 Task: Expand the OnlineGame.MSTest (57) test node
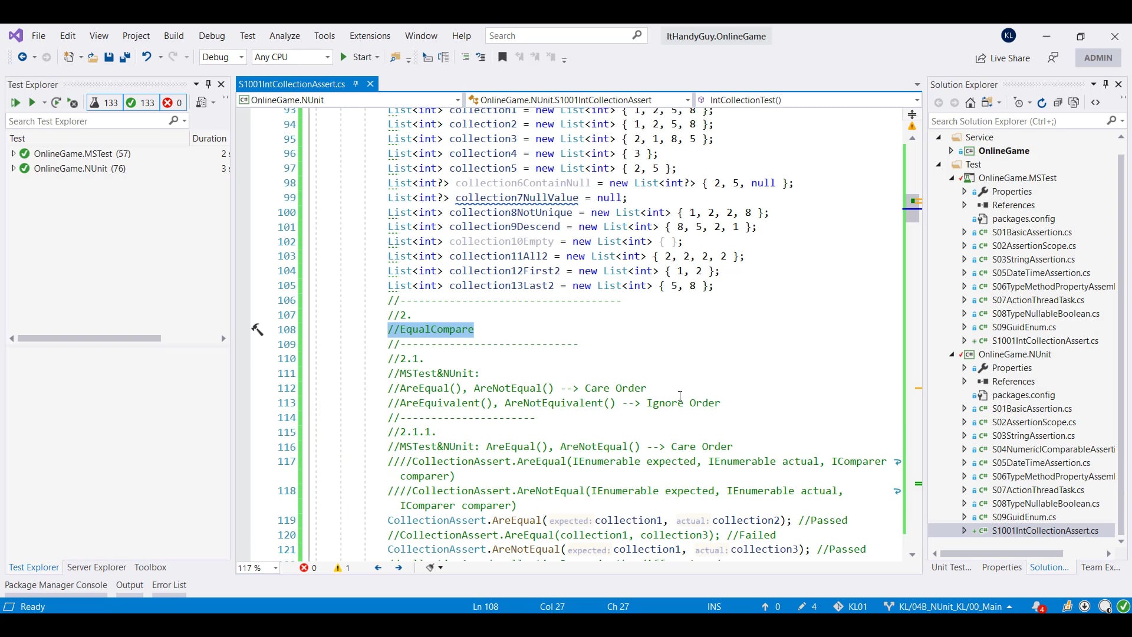tap(13, 153)
